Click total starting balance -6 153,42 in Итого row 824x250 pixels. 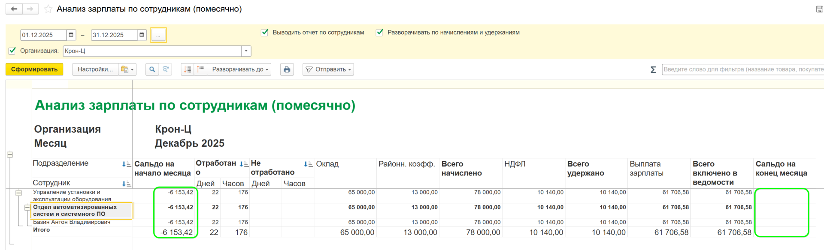point(176,232)
